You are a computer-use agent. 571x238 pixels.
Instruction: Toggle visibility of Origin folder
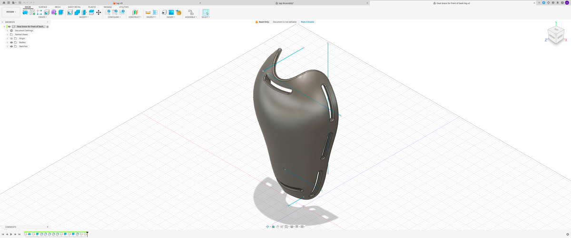coord(11,38)
